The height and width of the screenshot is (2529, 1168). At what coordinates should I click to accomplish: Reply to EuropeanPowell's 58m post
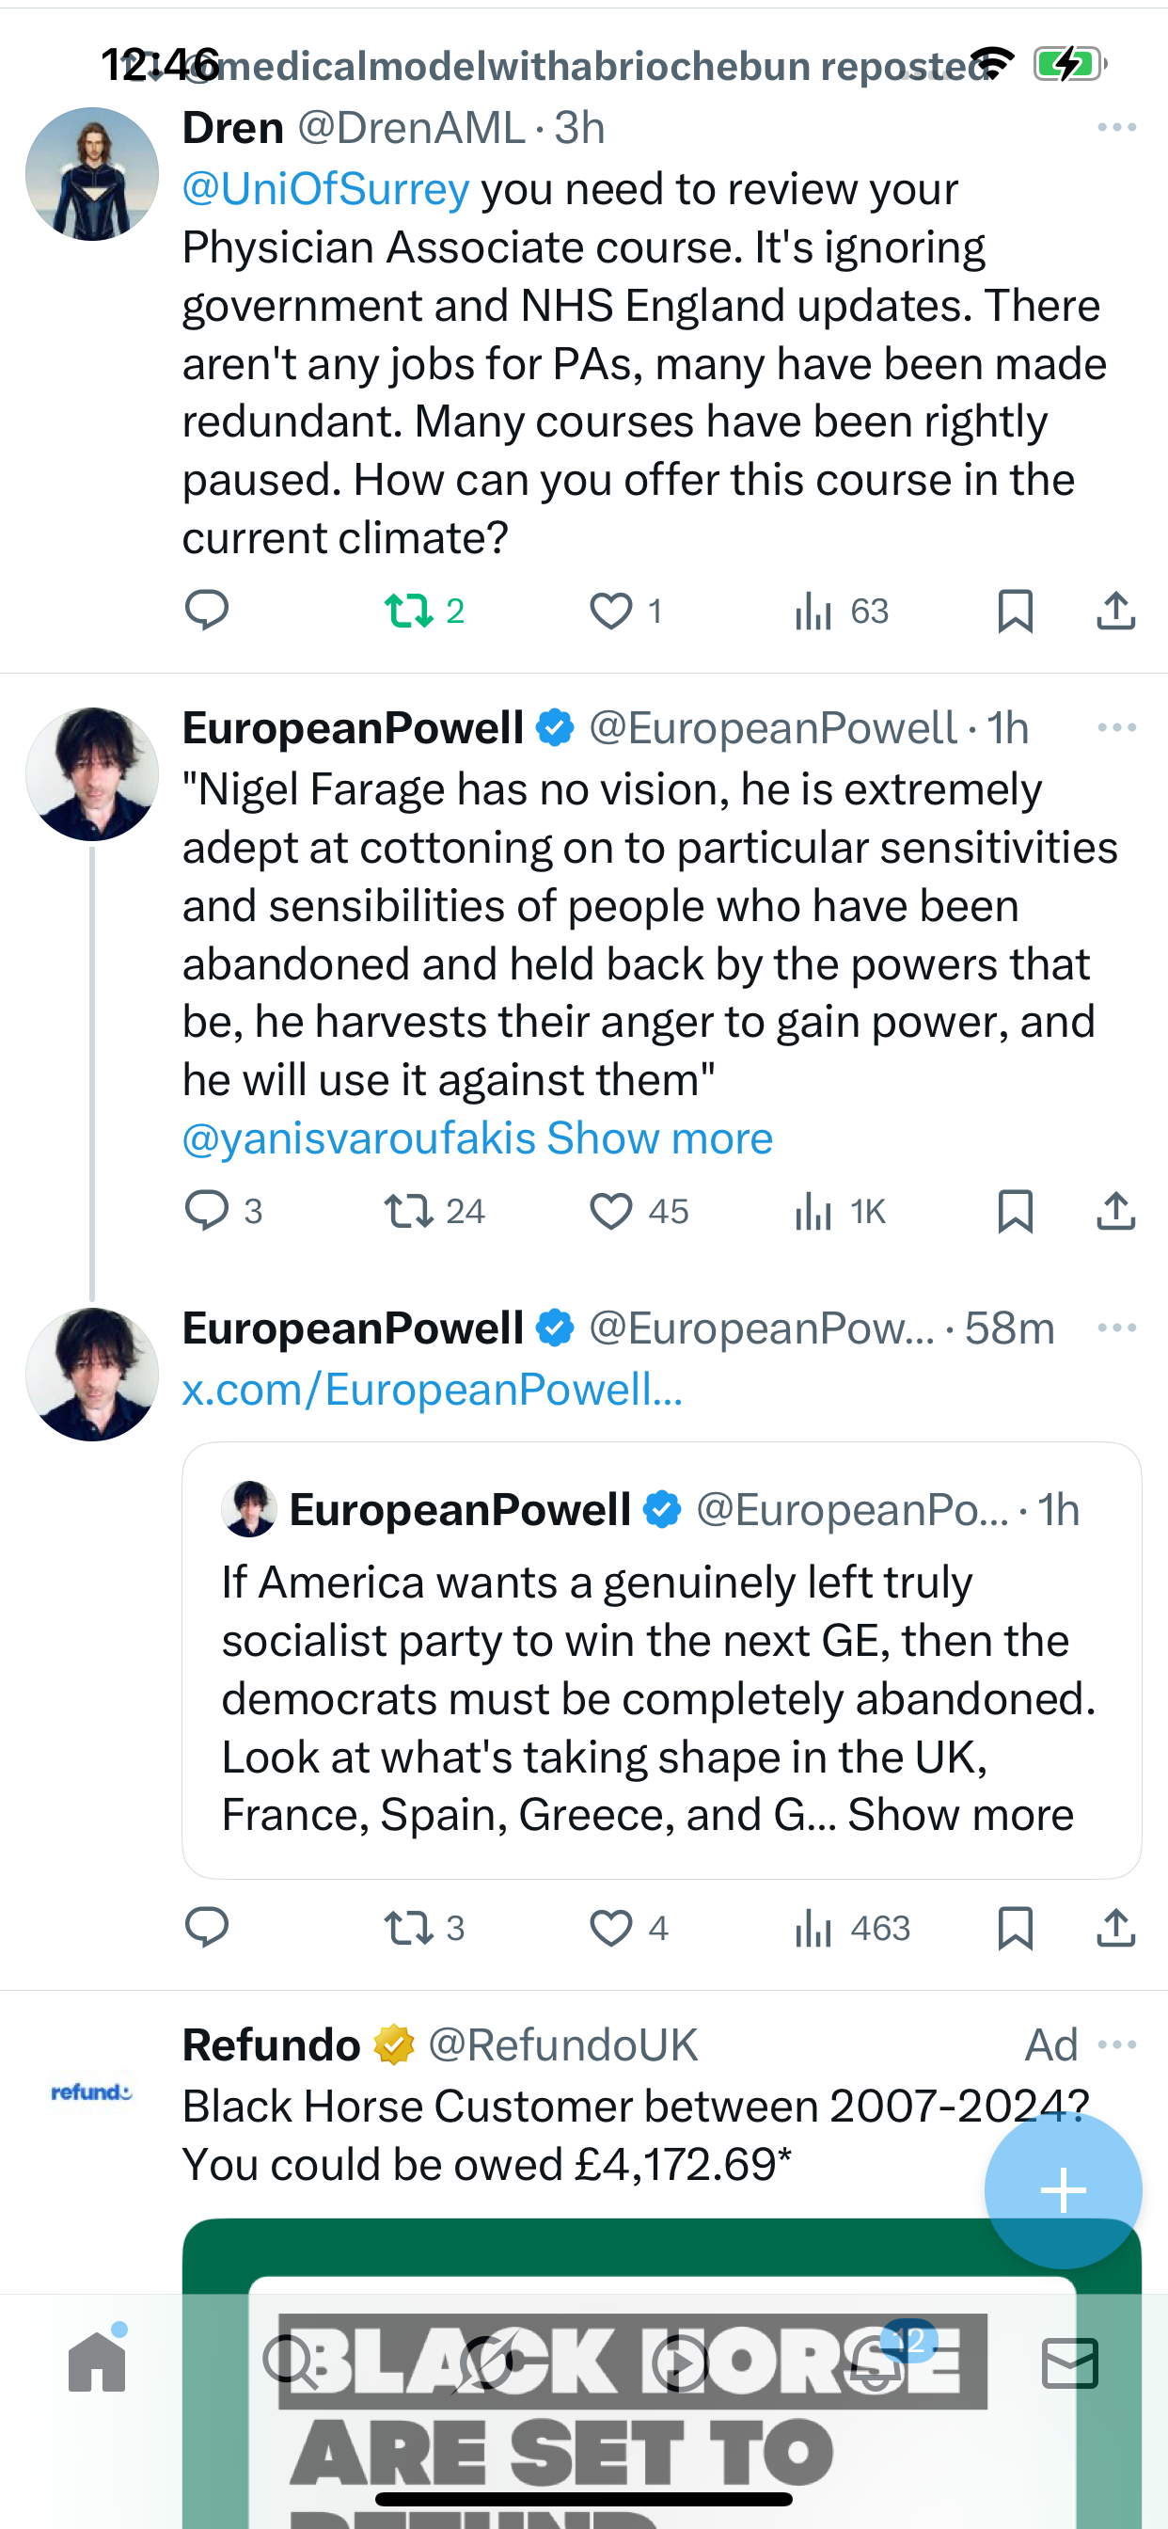(x=207, y=1927)
